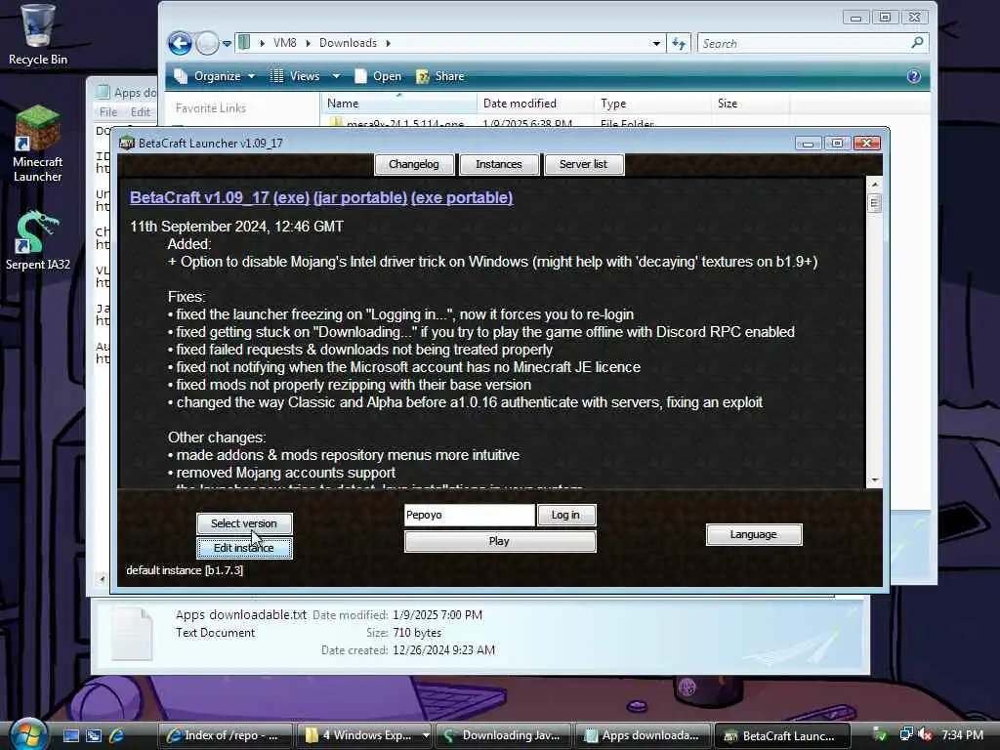Screen dimensions: 1000x750
Task: Switch to Downloading Java taskbar item
Action: tap(504, 736)
